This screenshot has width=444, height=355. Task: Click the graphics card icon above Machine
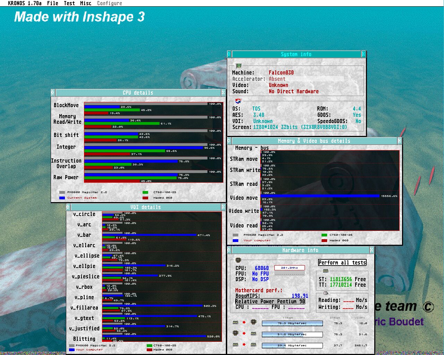coord(238,66)
